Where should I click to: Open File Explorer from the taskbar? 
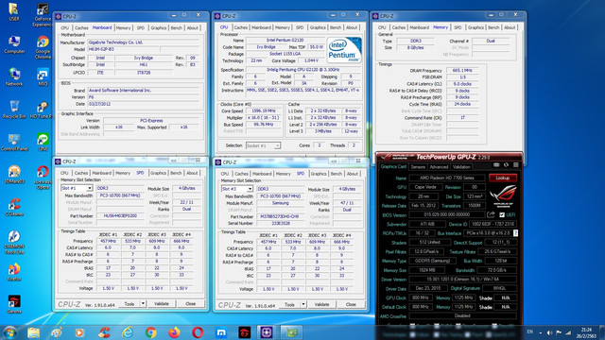(x=34, y=332)
